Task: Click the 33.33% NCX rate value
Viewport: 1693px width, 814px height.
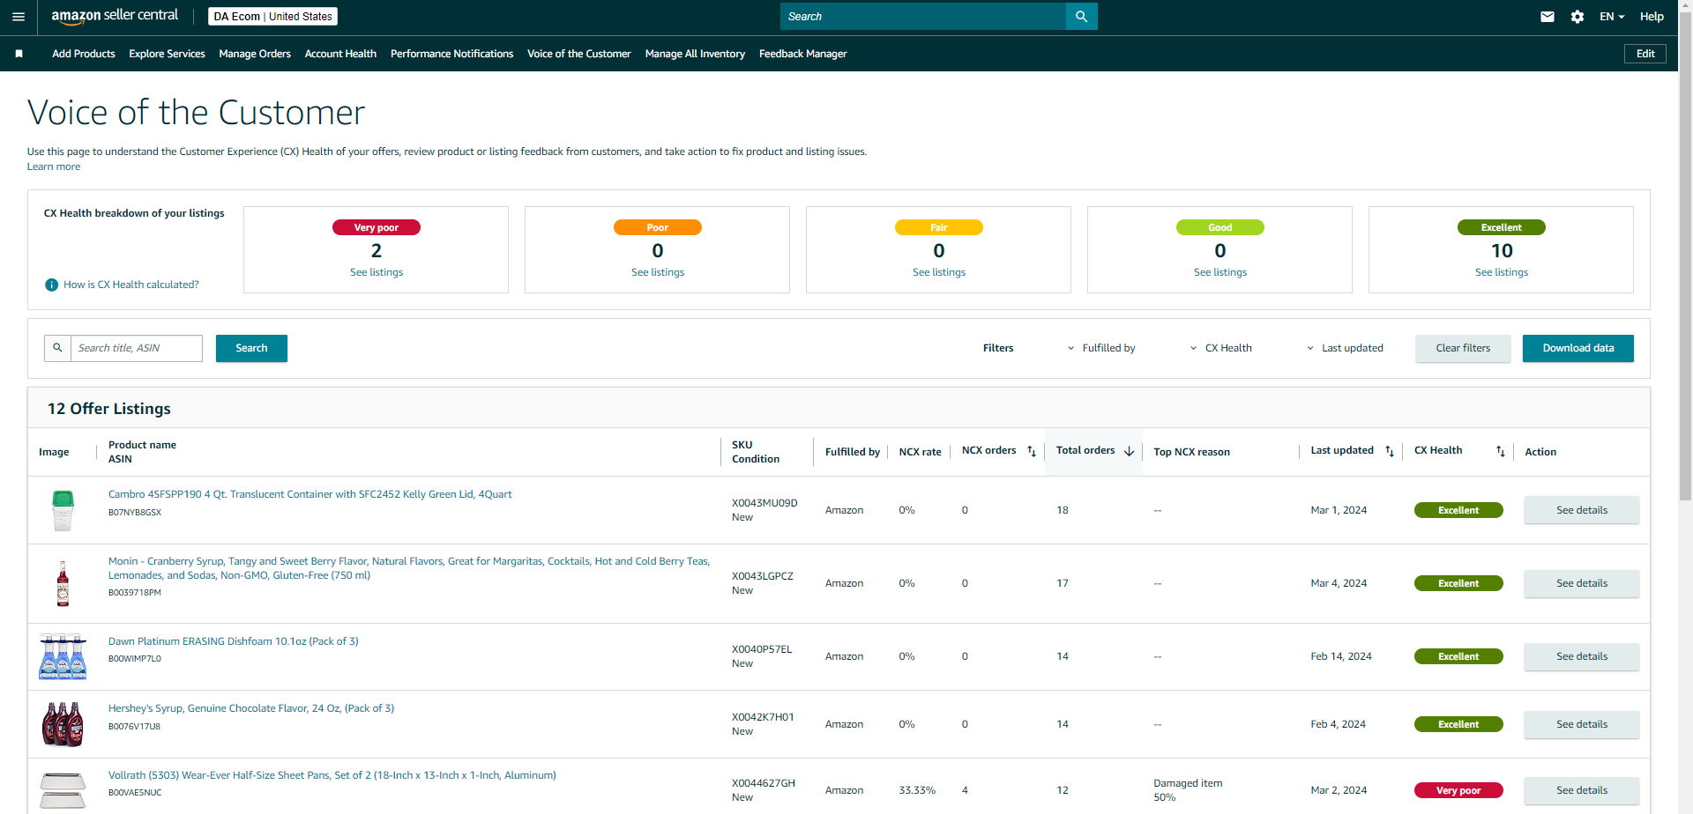Action: (917, 790)
